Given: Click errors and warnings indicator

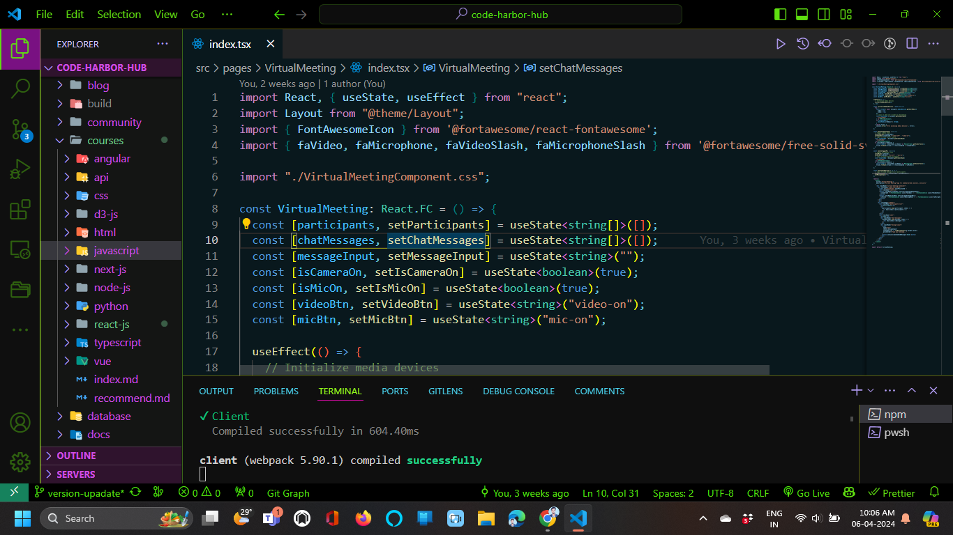Looking at the screenshot, I should (x=200, y=493).
